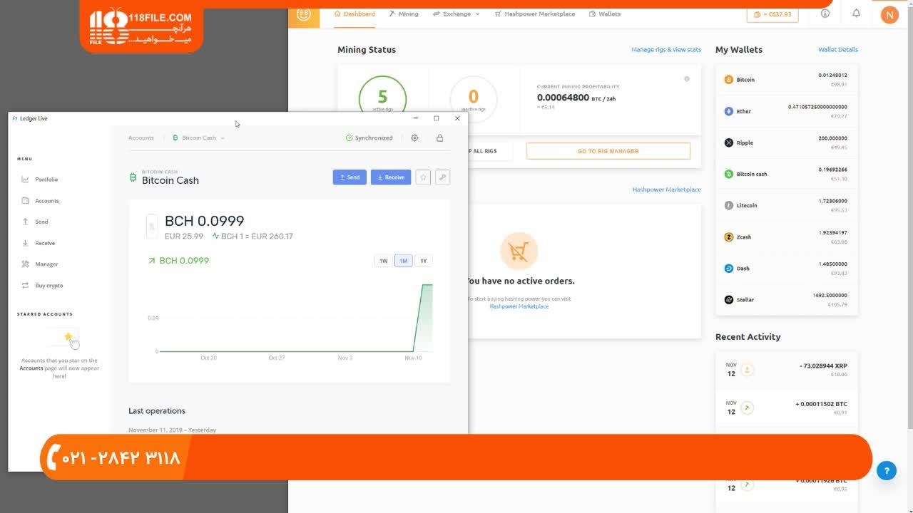Open account settings wrench icon

click(x=442, y=177)
